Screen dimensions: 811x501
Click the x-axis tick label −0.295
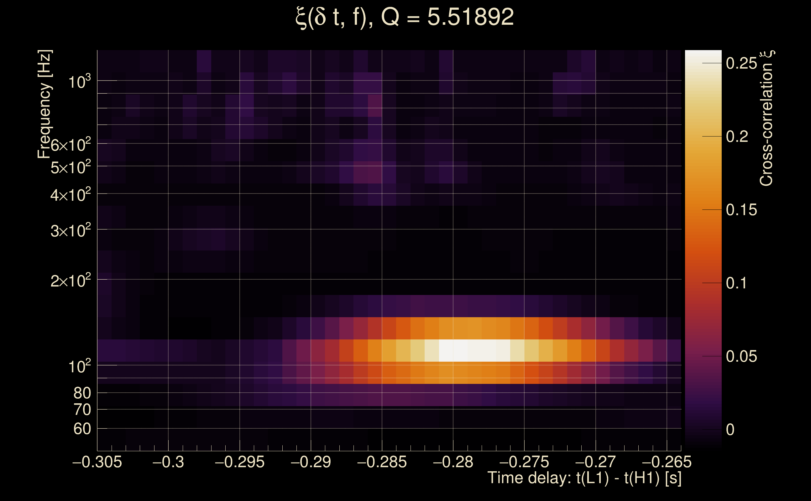coord(240,462)
